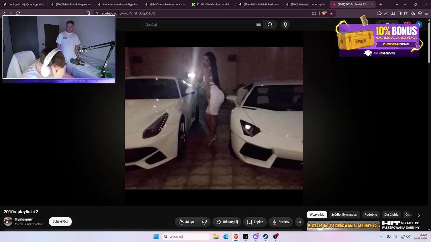The width and height of the screenshot is (431, 242).
Task: Close the 2010s playlist #2 tab
Action: pos(372,4)
